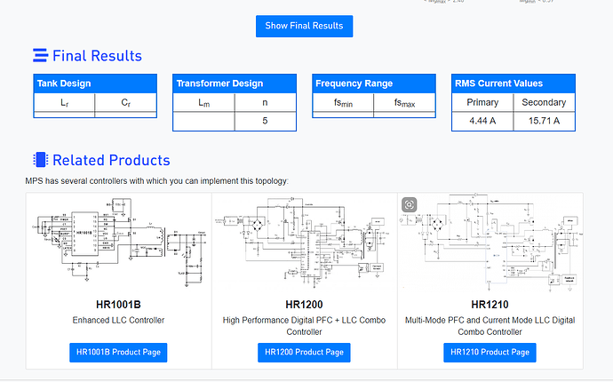Viewport: 613px width, 382px height.
Task: Click the High Performance Digital PFC description
Action: (x=304, y=326)
